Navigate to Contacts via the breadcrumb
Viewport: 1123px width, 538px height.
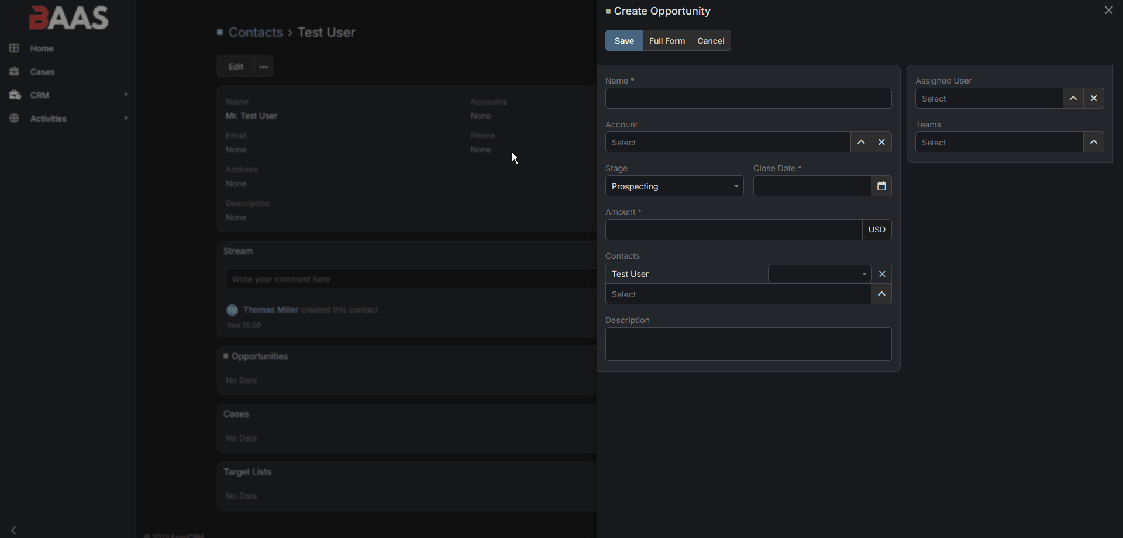click(x=256, y=32)
